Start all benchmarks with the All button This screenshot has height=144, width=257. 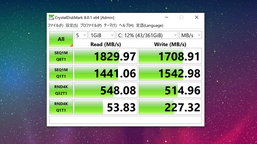61,39
